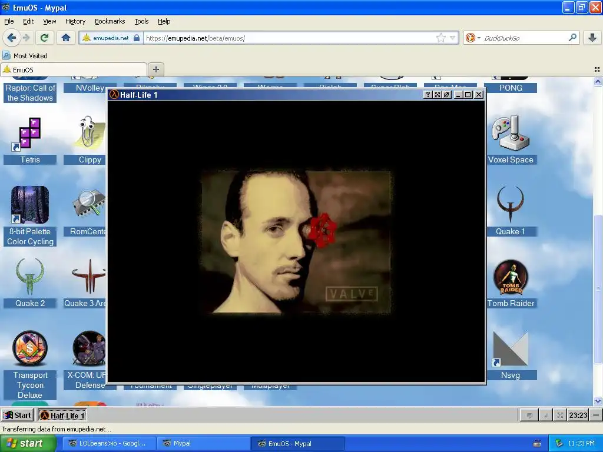Viewport: 603px width, 452px height.
Task: Switch to LOLbeans.io taskbar window
Action: (x=109, y=444)
